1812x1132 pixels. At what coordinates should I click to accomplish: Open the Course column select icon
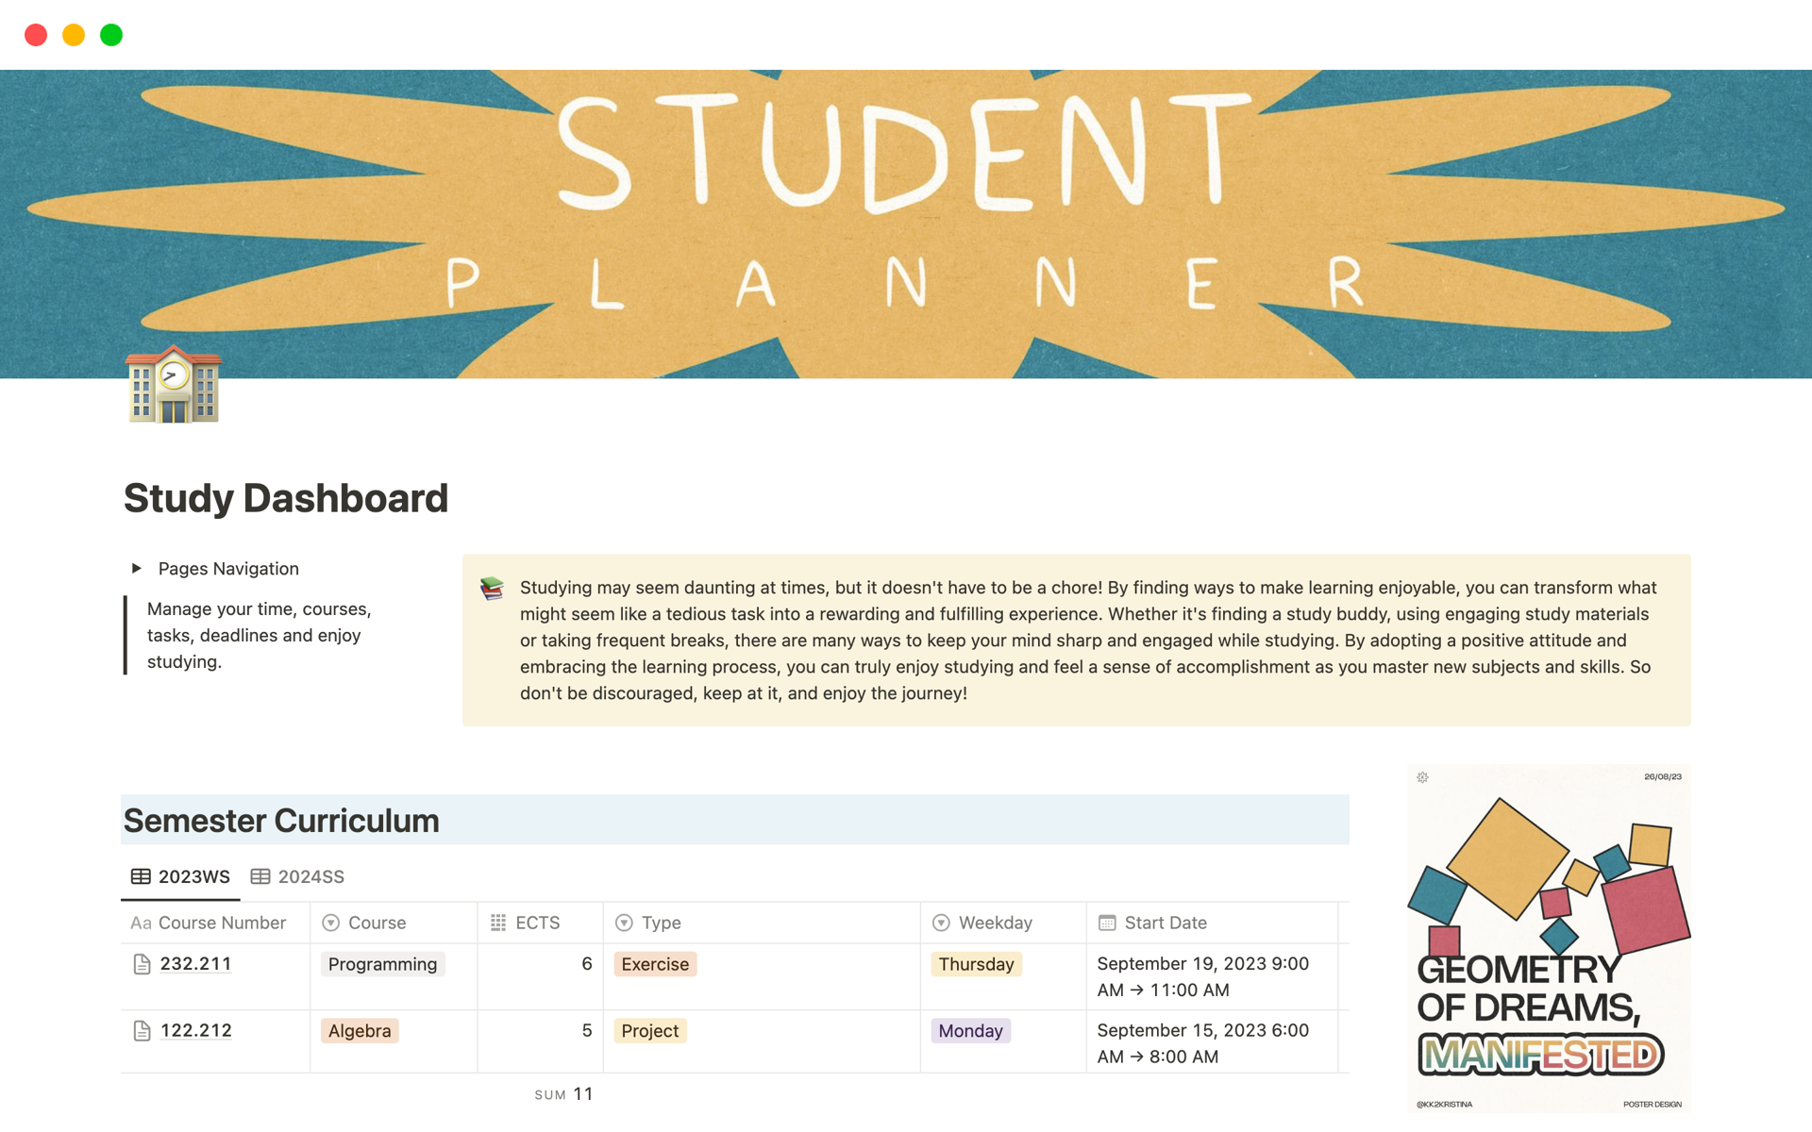pyautogui.click(x=330, y=923)
